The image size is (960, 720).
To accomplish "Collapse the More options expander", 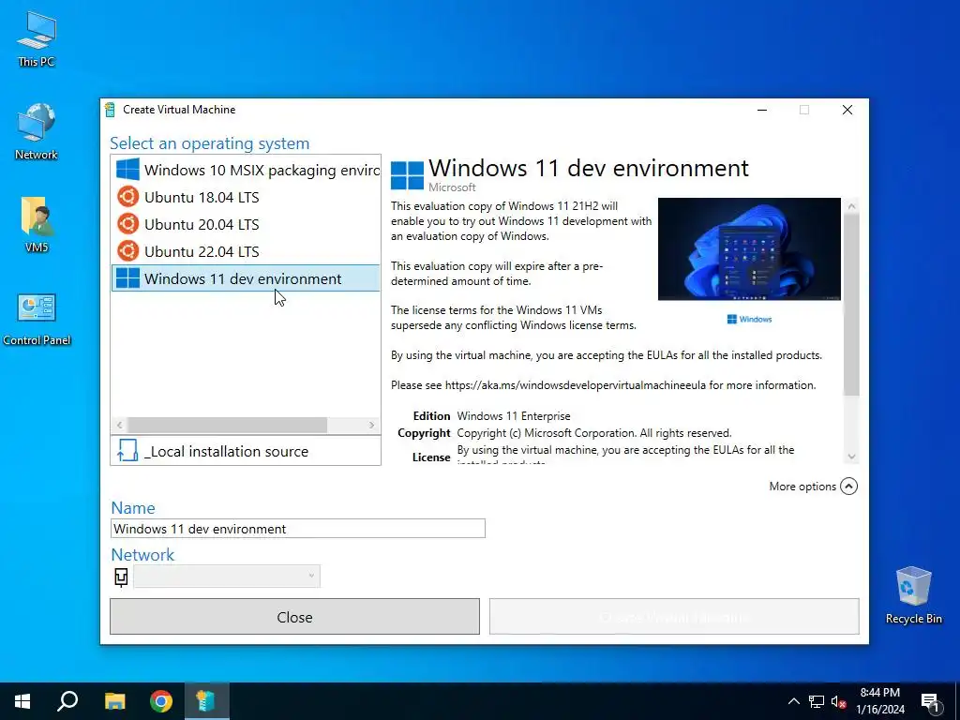I will point(848,487).
